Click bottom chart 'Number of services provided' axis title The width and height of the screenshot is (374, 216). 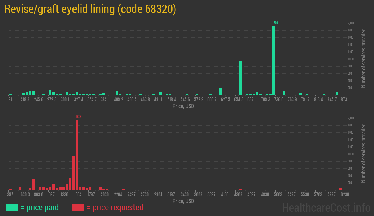363,153
